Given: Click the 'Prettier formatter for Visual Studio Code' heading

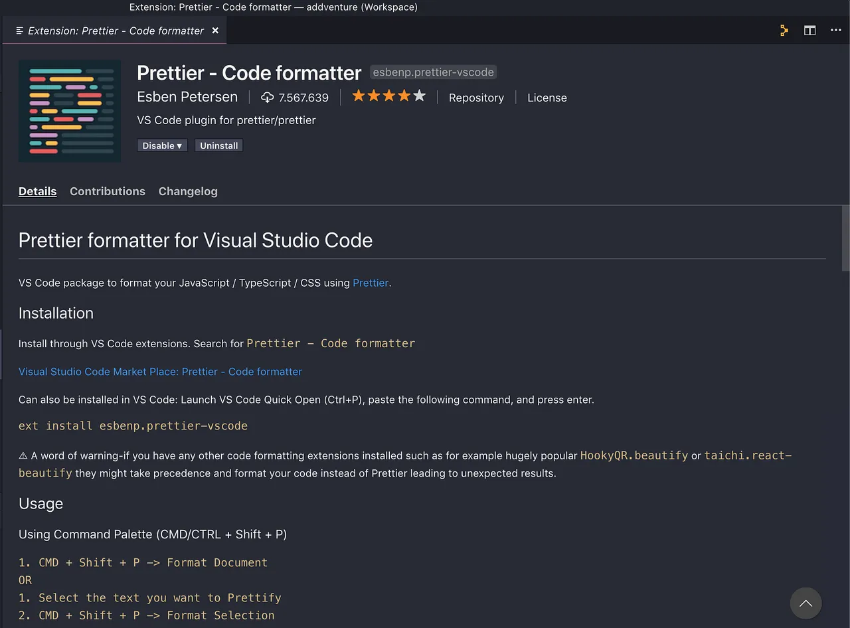Looking at the screenshot, I should 195,240.
